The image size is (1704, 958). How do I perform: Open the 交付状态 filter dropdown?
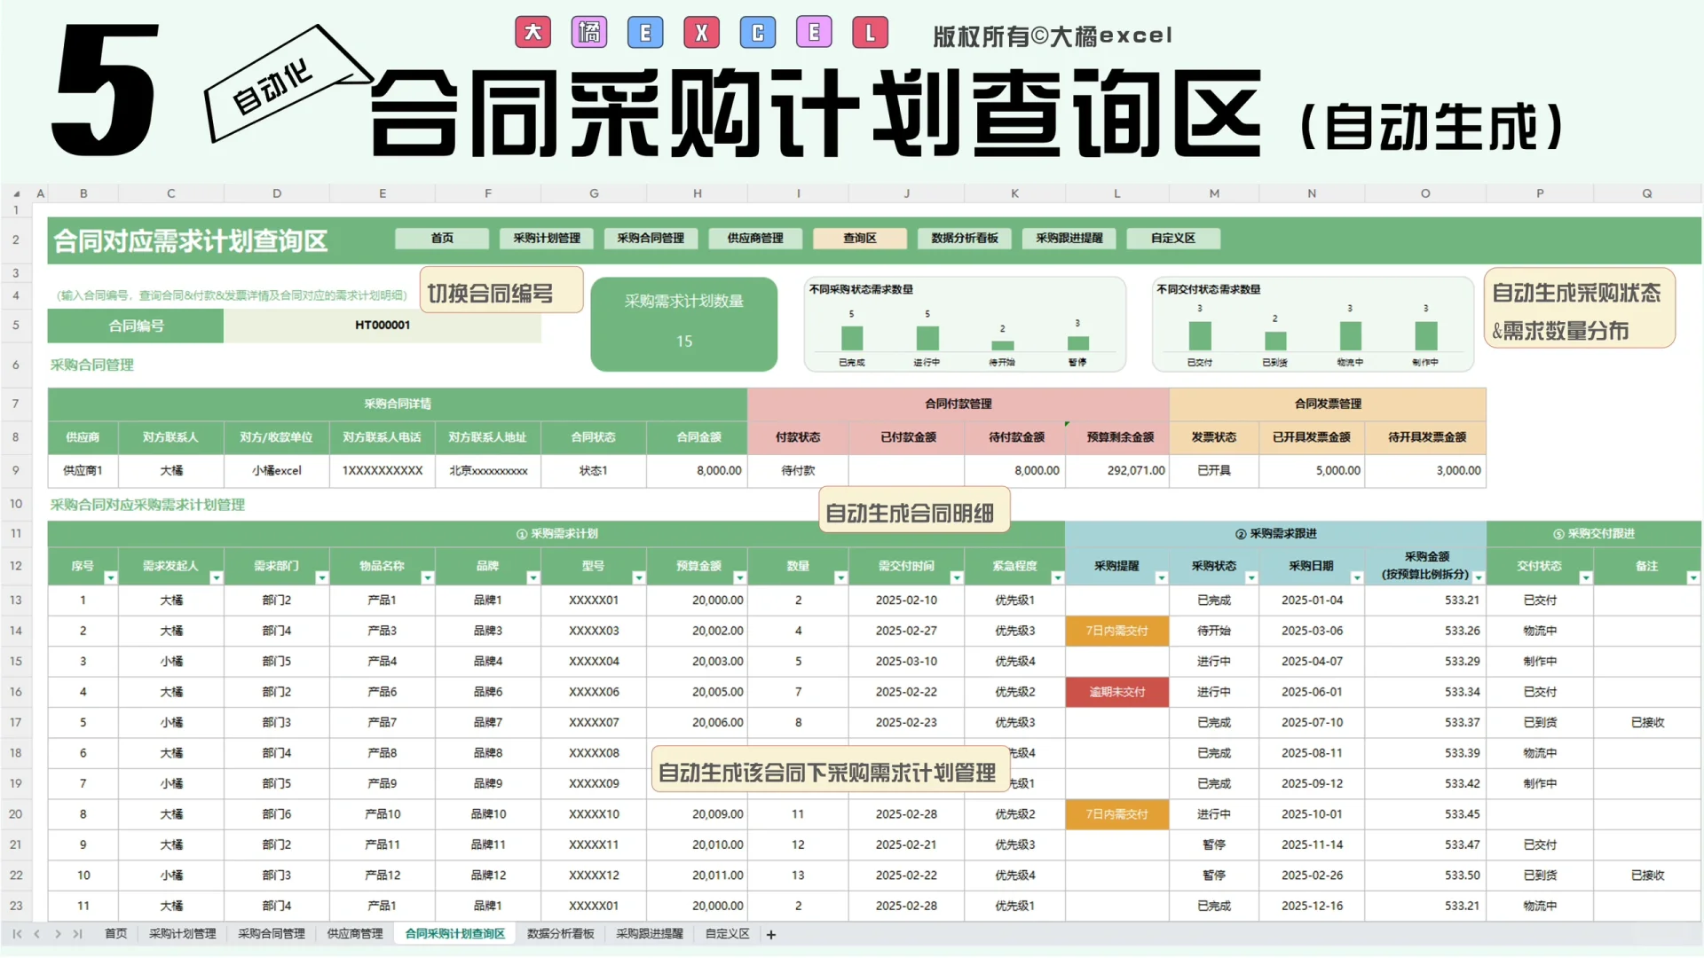click(x=1585, y=578)
